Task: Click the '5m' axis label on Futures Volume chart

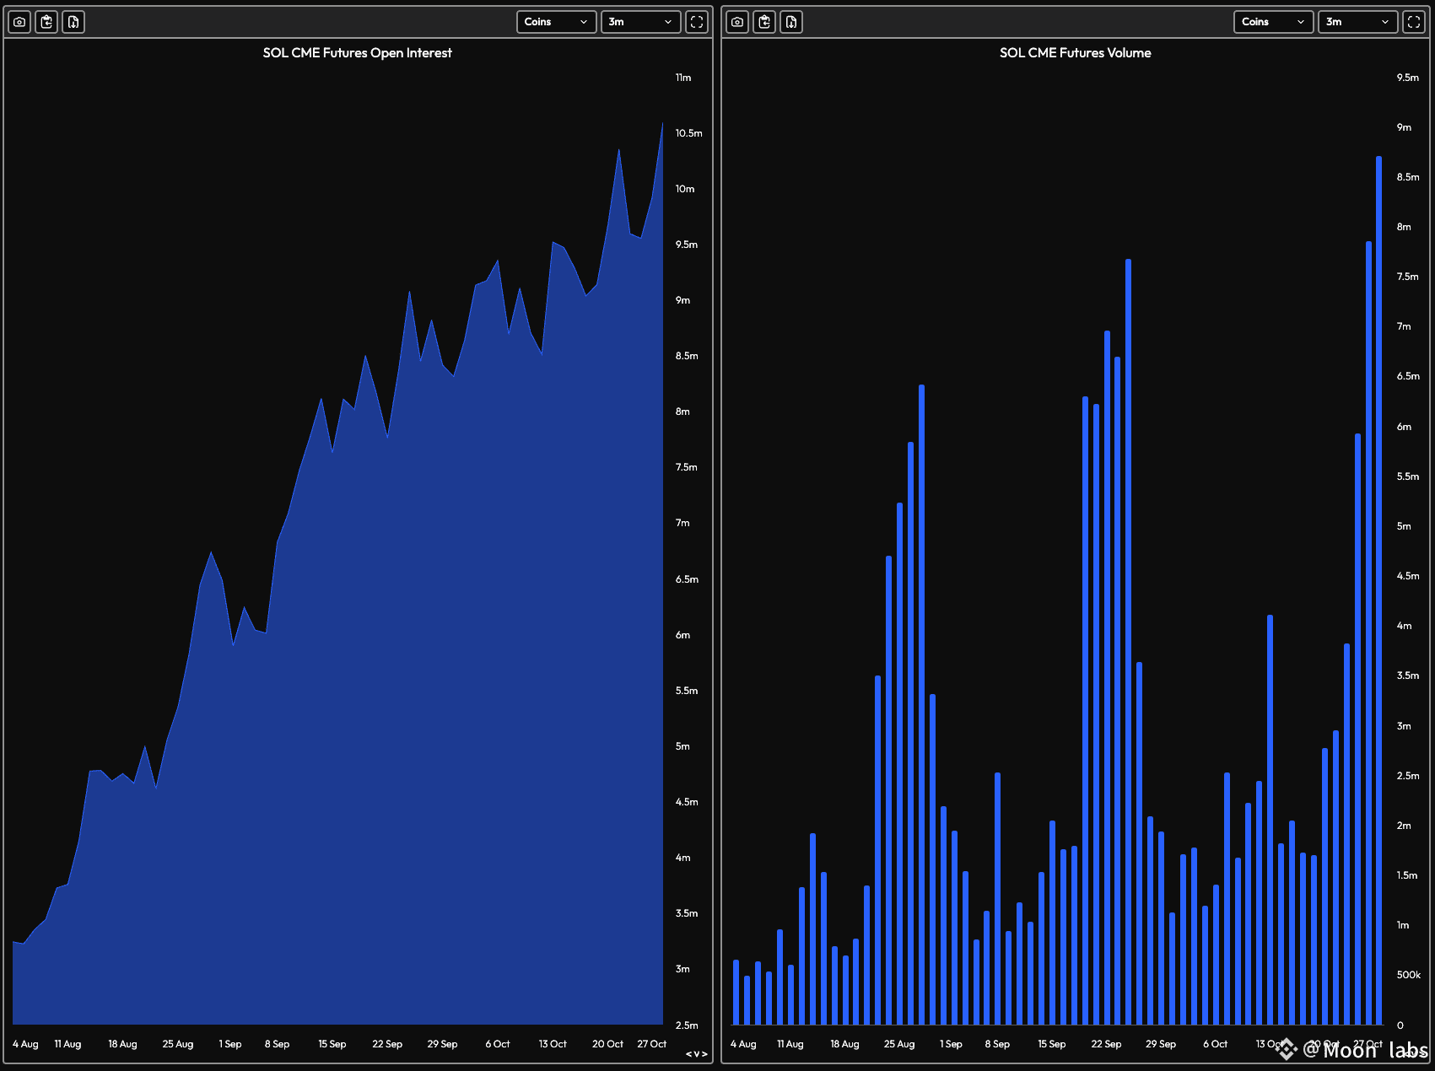Action: 1404,526
